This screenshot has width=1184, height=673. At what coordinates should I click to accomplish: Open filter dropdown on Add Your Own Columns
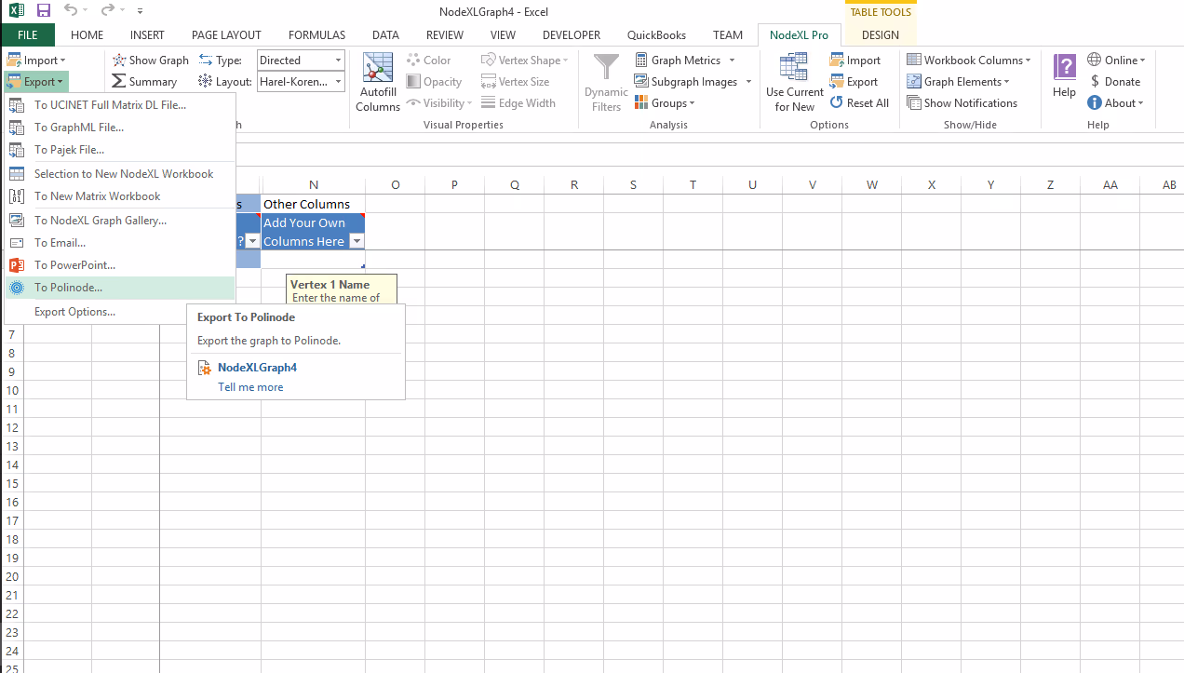click(356, 241)
